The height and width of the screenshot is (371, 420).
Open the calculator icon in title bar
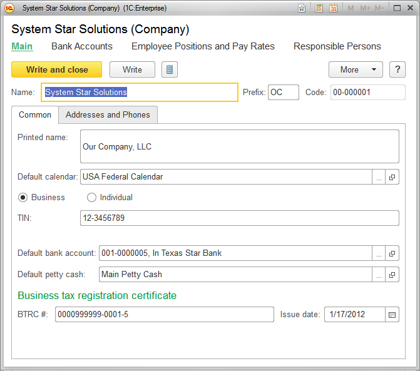click(319, 8)
